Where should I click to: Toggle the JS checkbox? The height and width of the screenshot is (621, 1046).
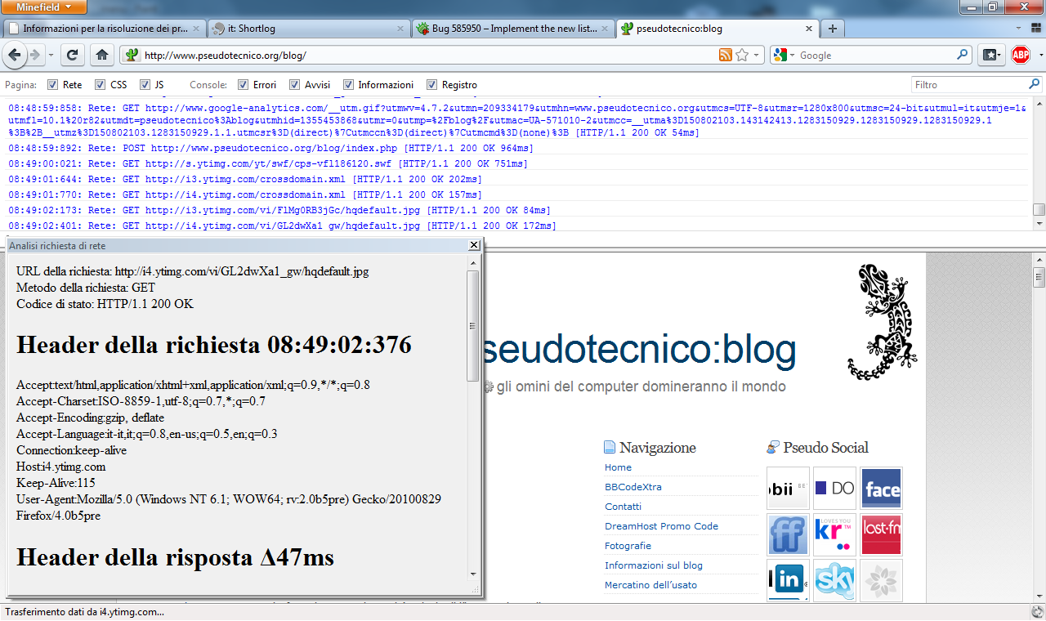coord(145,85)
